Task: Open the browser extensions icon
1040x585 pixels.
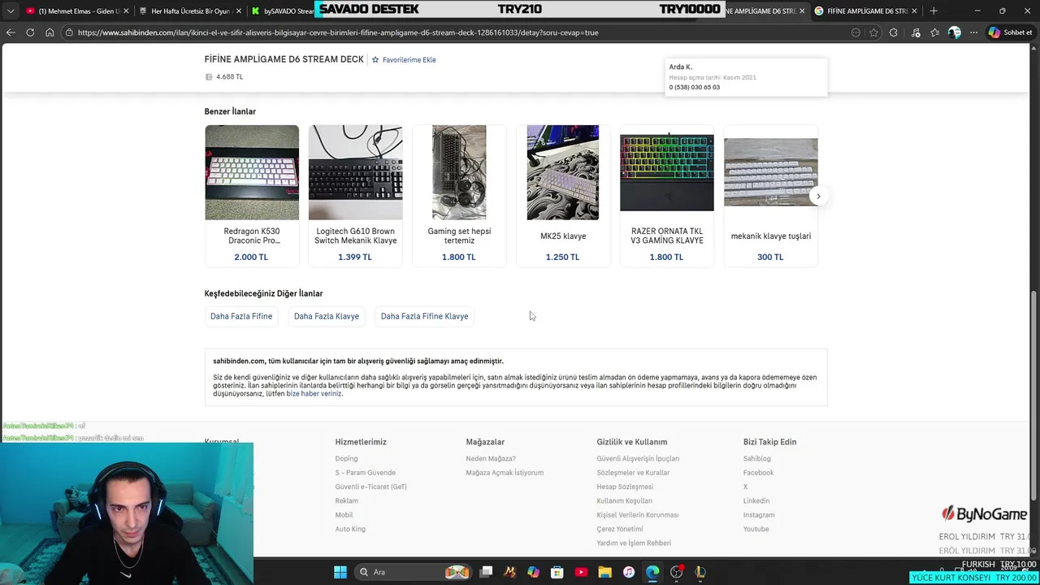Action: pos(894,32)
